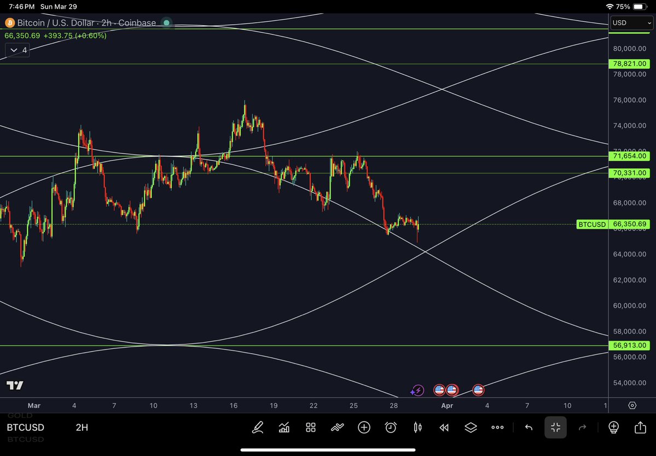Screen dimensions: 656x456
Task: Tap the first US flag event marker
Action: [439, 390]
